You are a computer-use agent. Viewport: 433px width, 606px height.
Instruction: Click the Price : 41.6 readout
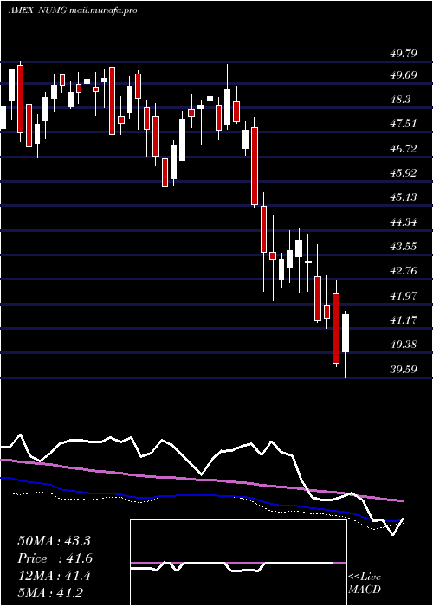coord(55,558)
